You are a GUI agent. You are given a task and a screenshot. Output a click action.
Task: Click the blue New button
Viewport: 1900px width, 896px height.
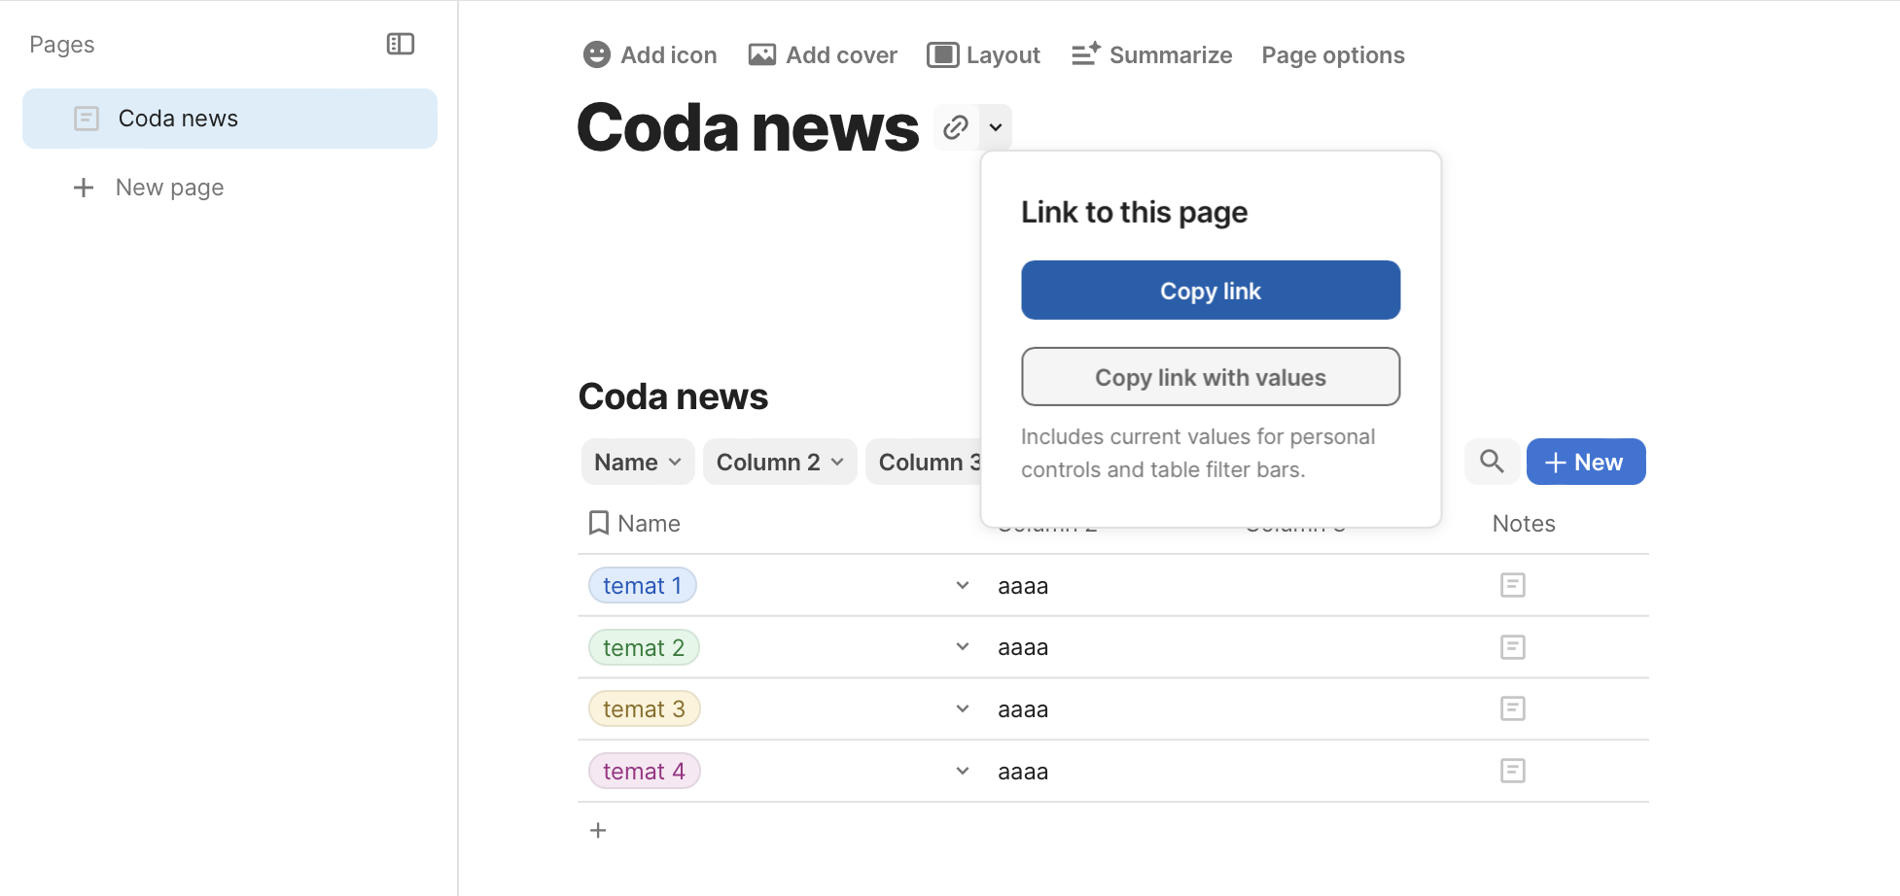click(x=1585, y=462)
